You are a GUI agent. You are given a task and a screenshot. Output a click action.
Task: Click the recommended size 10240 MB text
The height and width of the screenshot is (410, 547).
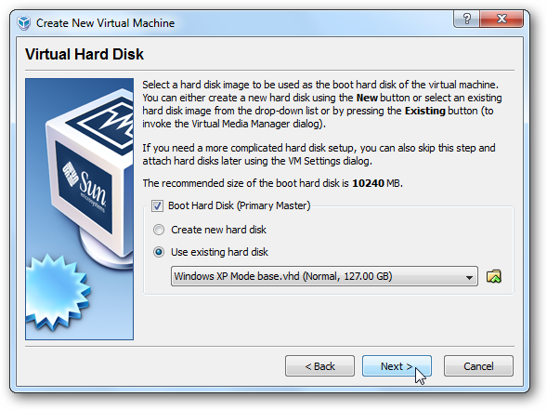pos(272,183)
